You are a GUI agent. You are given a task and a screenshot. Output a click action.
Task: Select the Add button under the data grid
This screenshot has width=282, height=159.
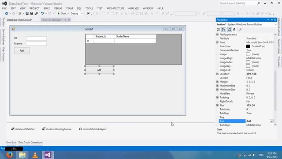point(99,70)
